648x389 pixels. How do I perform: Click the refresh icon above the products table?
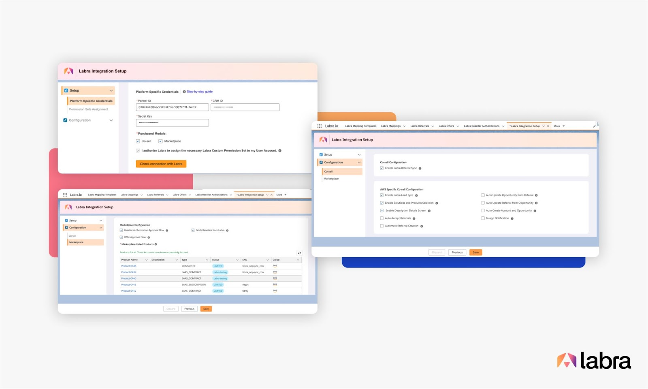pos(299,253)
